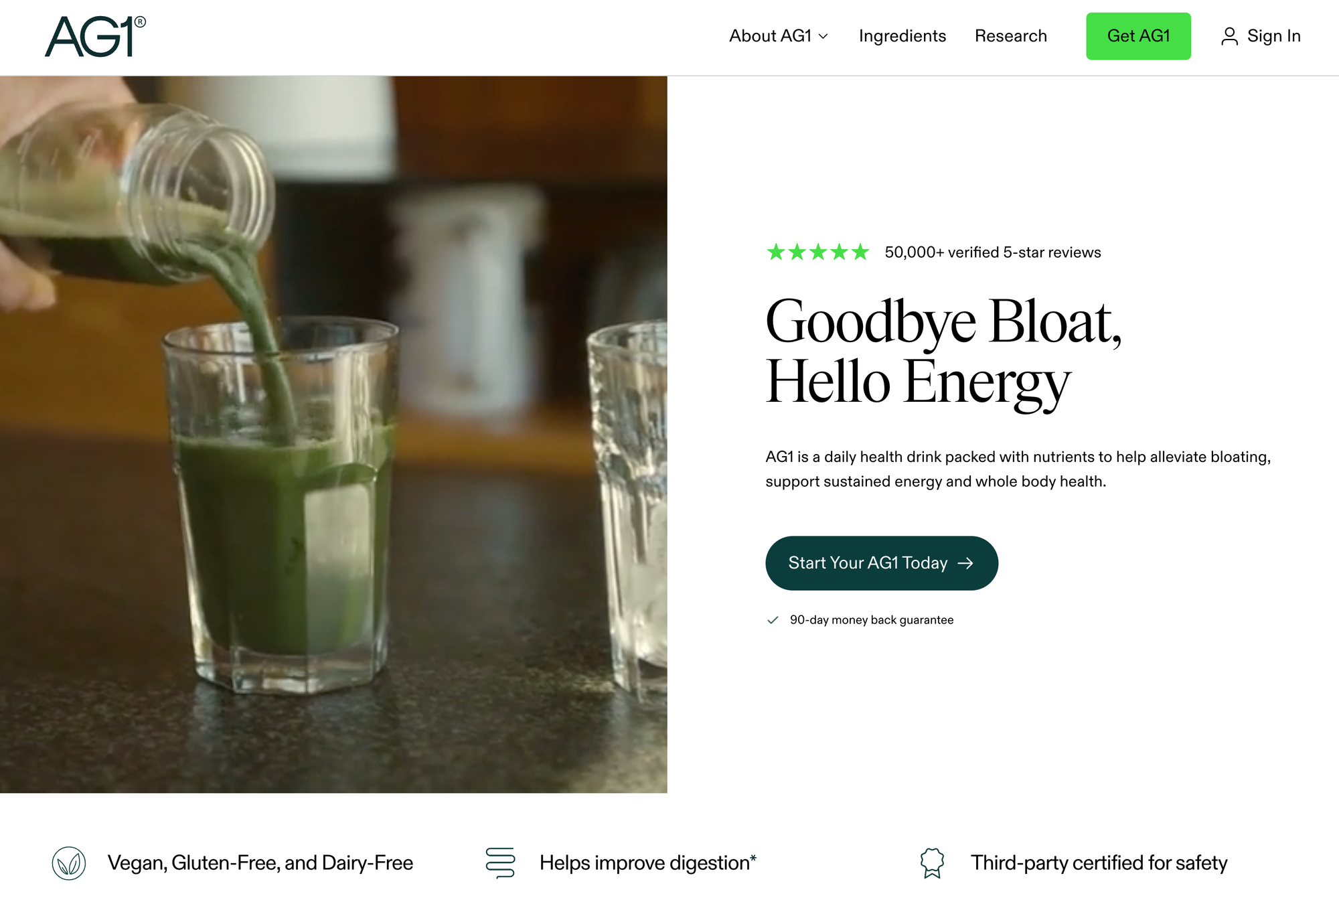Click Third-party certified for safety text
The width and height of the screenshot is (1339, 908).
[1099, 863]
